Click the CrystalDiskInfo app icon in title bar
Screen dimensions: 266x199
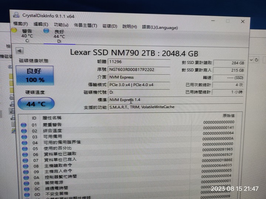(x=16, y=15)
